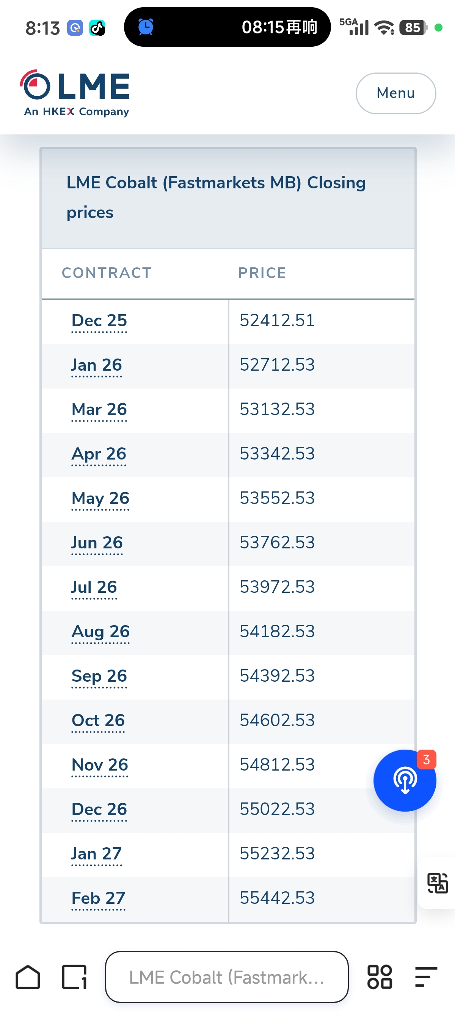The image size is (455, 1014).
Task: Open the browser tabs icon
Action: click(74, 977)
